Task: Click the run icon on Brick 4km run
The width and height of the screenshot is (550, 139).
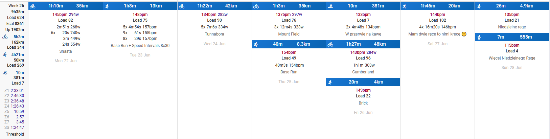Action: pyautogui.click(x=330, y=82)
